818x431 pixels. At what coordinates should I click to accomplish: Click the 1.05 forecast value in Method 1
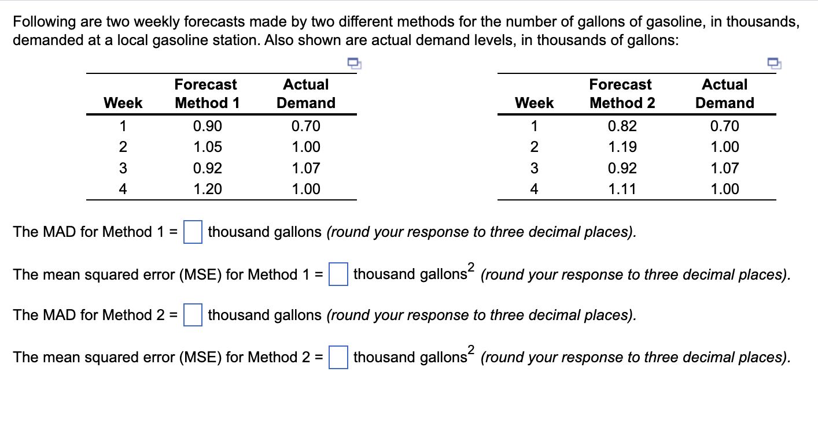click(207, 147)
